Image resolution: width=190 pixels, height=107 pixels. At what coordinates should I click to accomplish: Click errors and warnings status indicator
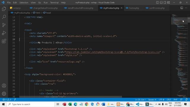[7, 100]
